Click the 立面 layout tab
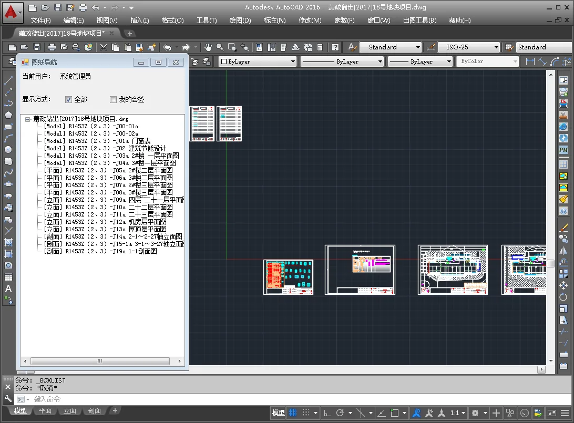The width and height of the screenshot is (574, 423). [x=69, y=410]
